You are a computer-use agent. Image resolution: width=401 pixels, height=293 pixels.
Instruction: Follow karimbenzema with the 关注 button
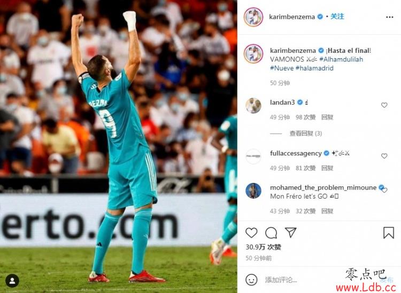tap(337, 17)
